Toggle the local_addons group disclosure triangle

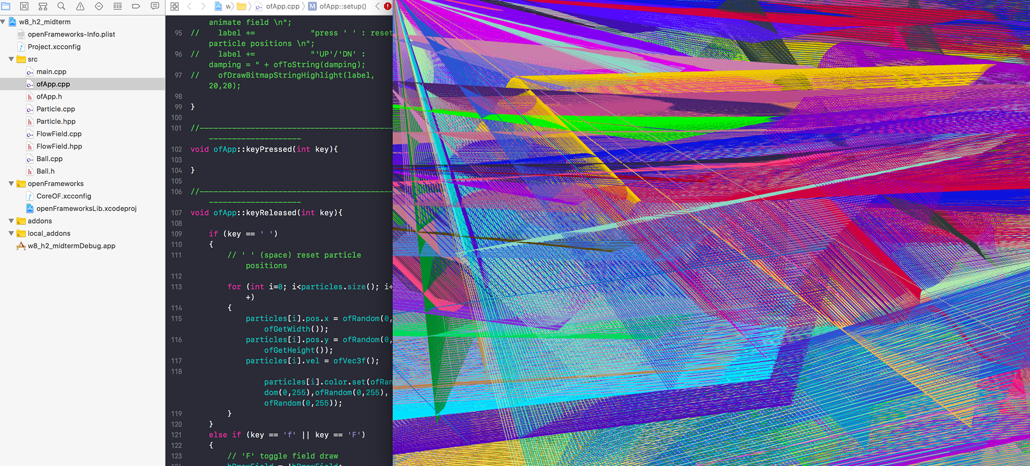11,233
